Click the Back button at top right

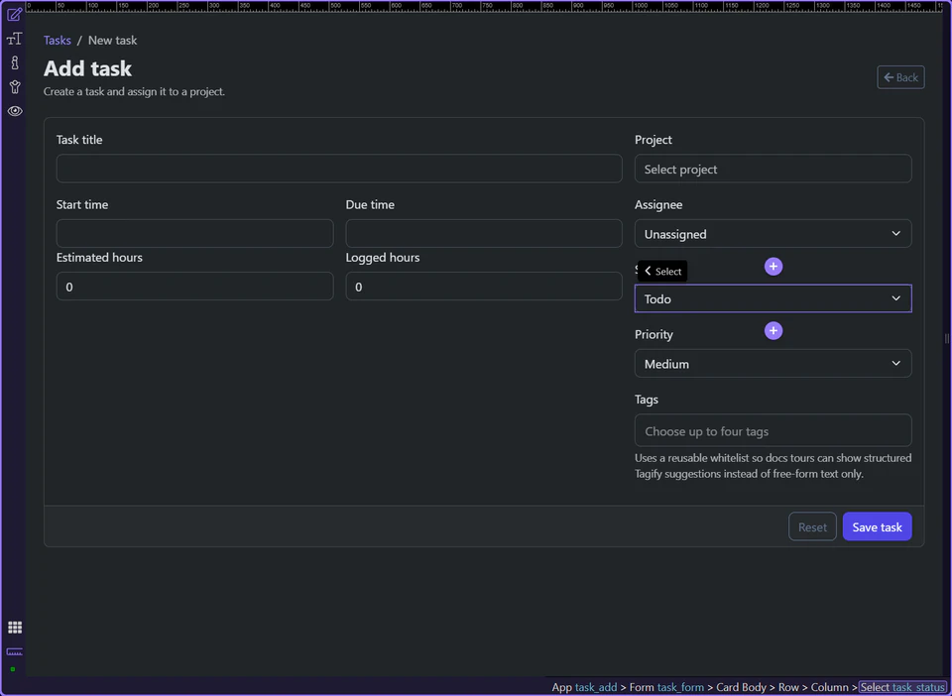[899, 76]
